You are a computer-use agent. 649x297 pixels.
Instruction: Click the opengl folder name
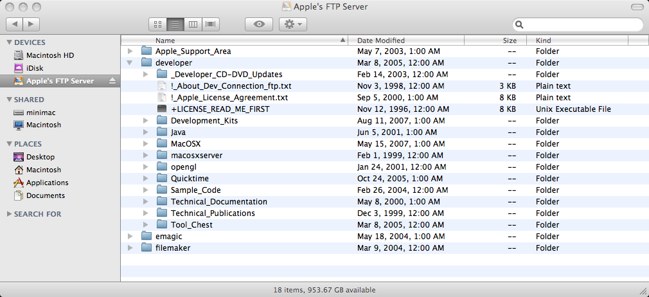point(183,167)
